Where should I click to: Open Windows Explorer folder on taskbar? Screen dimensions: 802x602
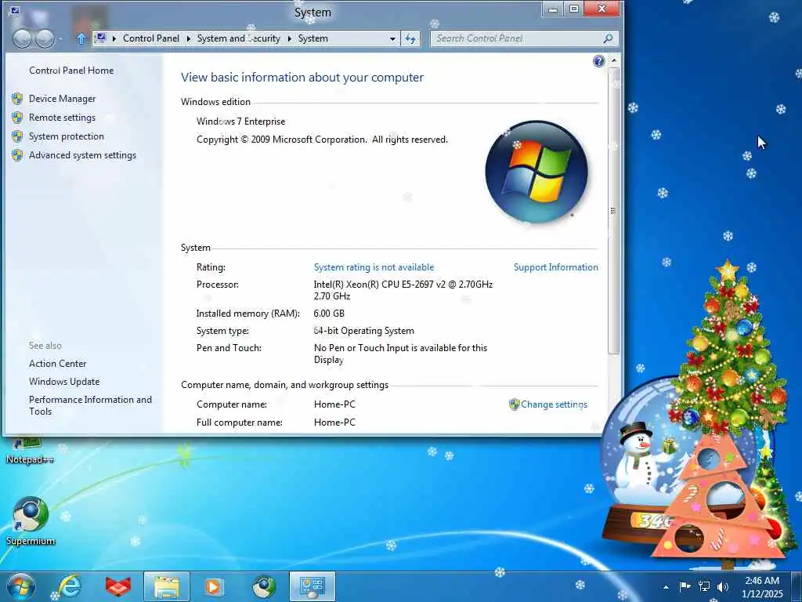pos(167,586)
